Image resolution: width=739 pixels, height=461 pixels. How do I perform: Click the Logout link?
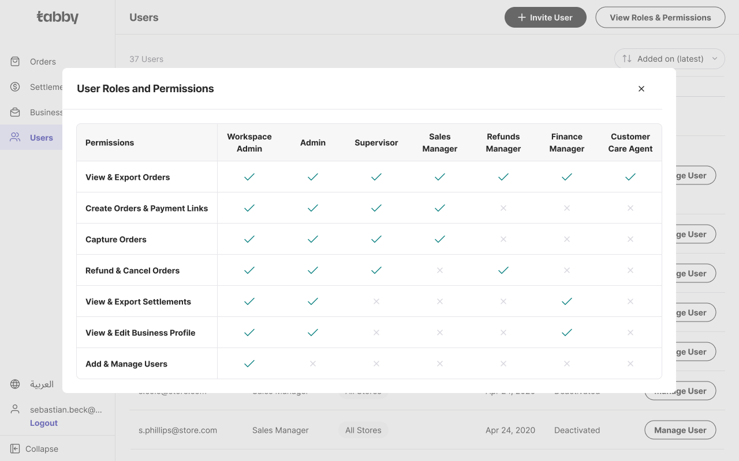pos(44,423)
